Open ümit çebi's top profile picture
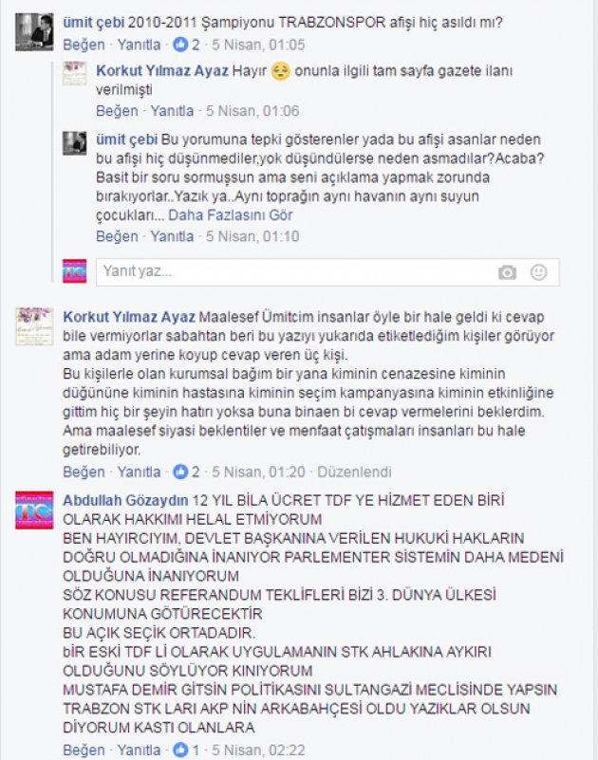 click(x=34, y=32)
